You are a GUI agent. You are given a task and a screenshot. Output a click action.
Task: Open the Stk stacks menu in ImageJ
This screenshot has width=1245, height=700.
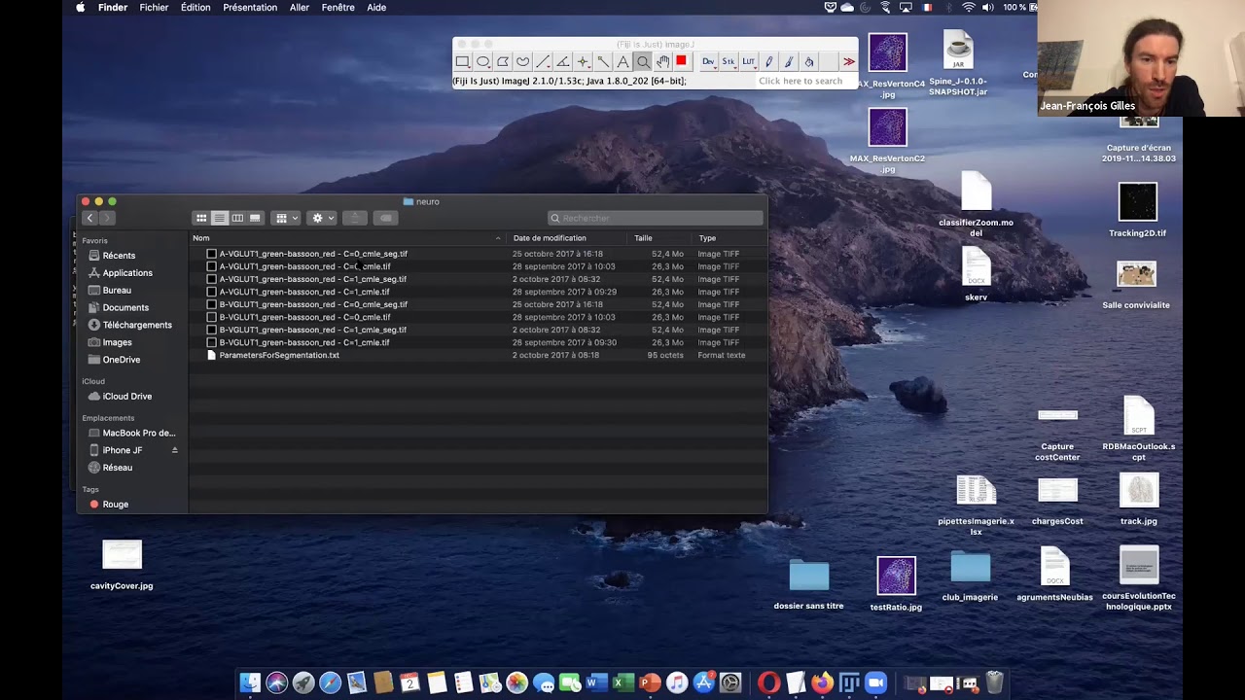[x=729, y=61]
